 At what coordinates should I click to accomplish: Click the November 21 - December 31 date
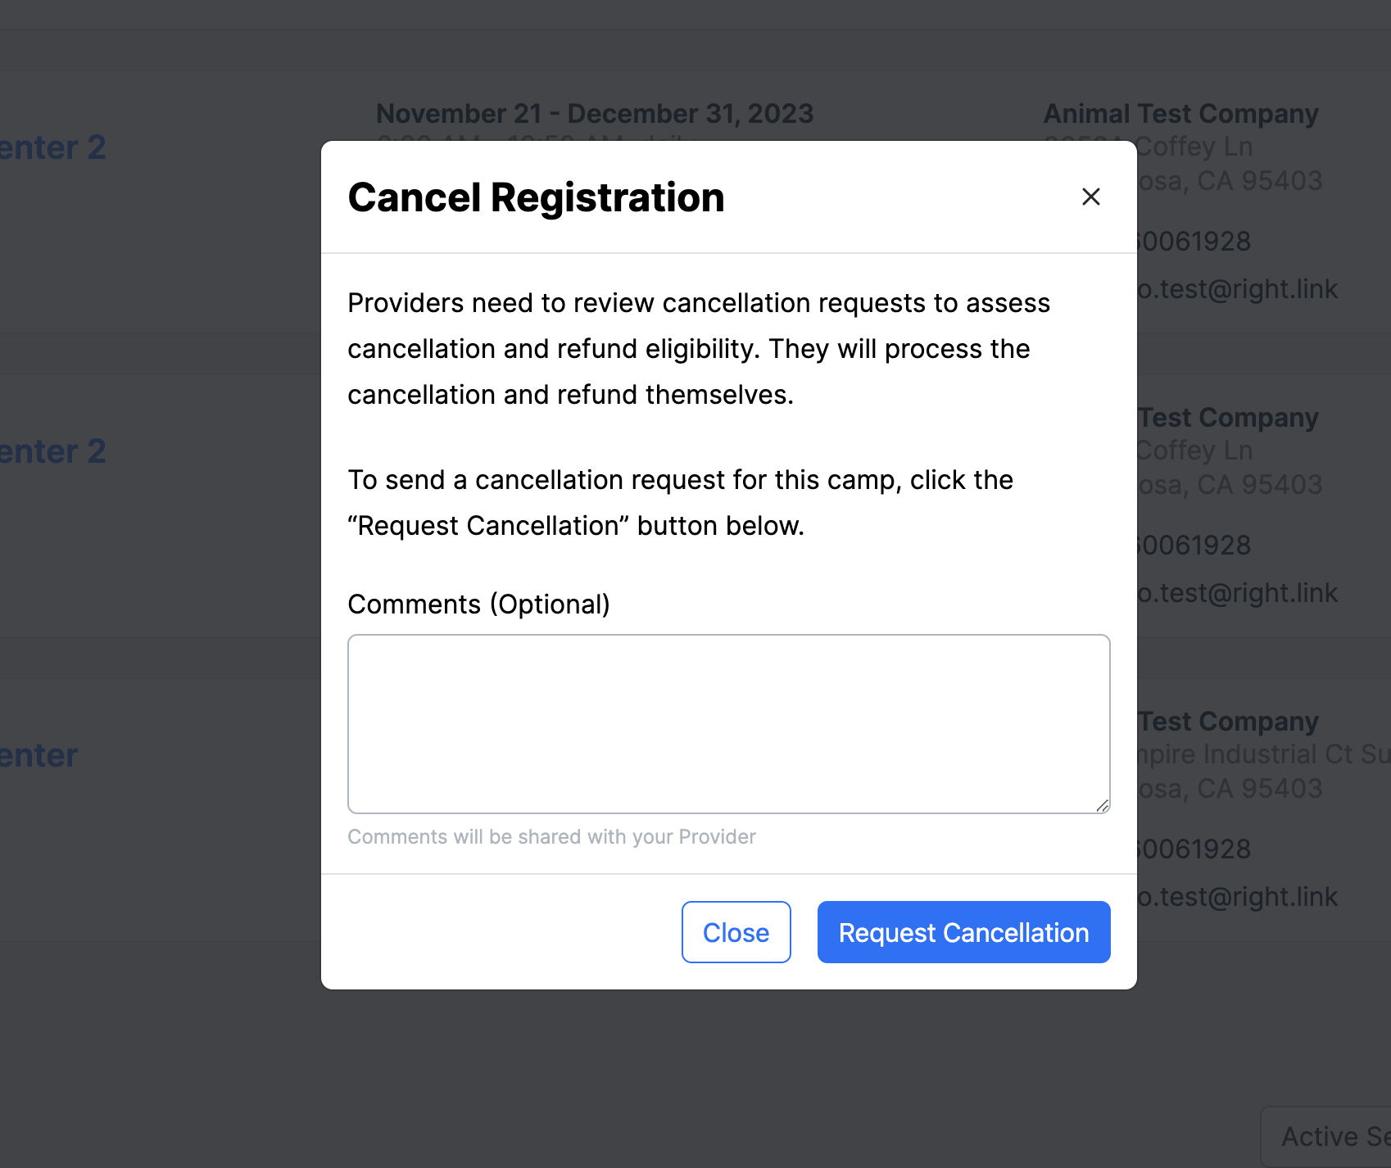tap(595, 114)
